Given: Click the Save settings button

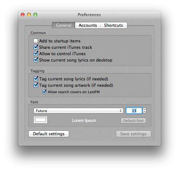Looking at the screenshot, I should point(133,134).
